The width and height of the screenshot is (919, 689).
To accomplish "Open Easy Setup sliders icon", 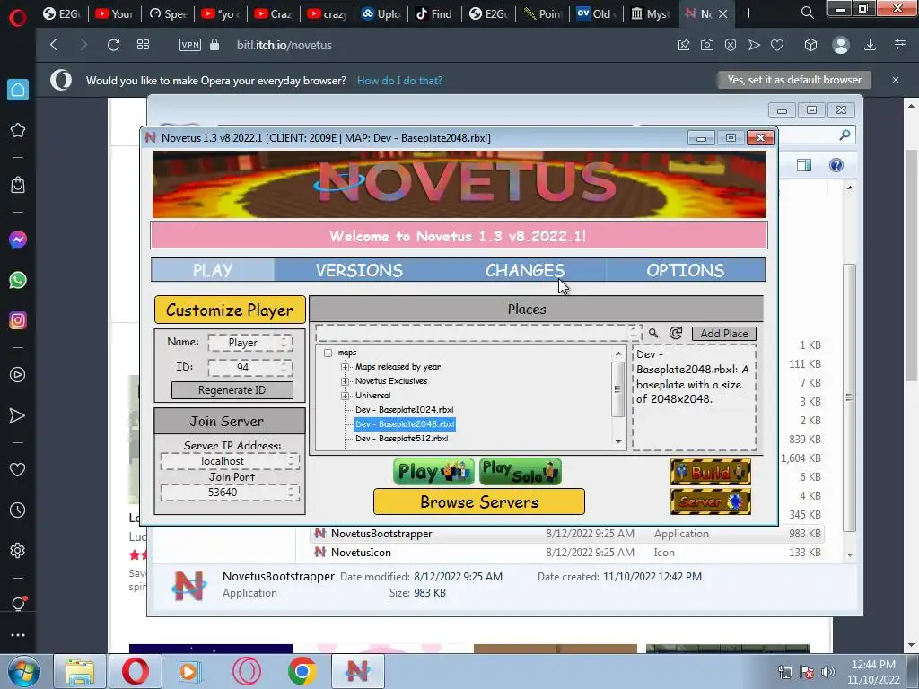I will coord(900,45).
